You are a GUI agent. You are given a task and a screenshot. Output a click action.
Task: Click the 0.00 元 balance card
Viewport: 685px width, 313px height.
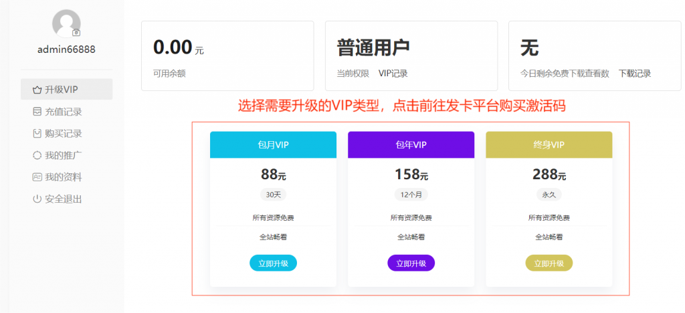(x=227, y=56)
